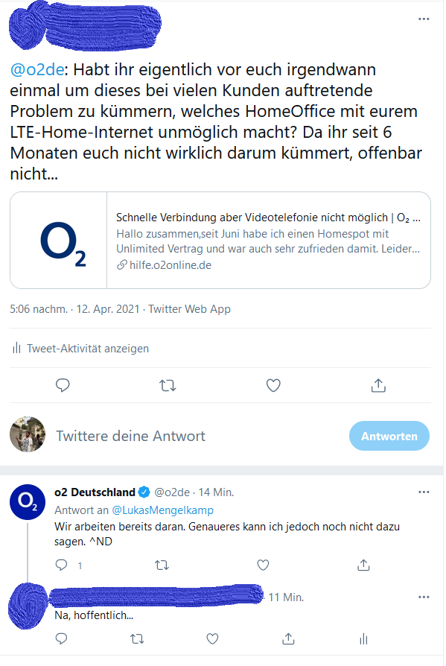Open more options on o2 Deutschland reply
The image size is (446, 666).
424,492
